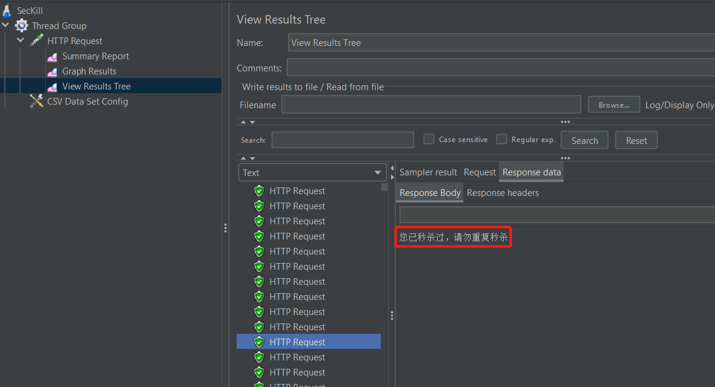Select the highlighted HTTP Request result row

tap(309, 342)
